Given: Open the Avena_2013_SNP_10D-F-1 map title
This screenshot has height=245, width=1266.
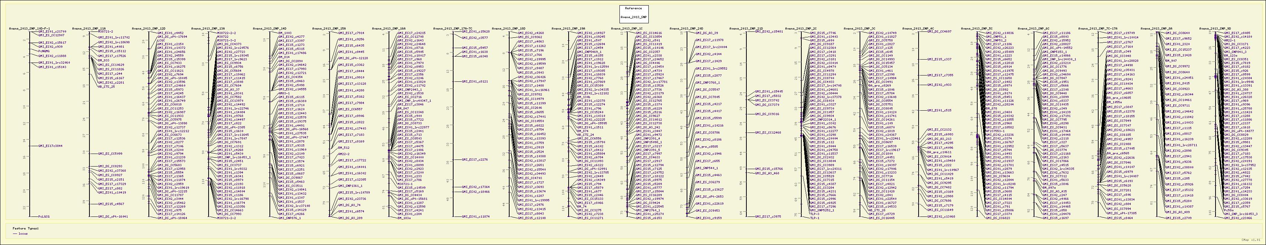Looking at the screenshot, I should 29,29.
